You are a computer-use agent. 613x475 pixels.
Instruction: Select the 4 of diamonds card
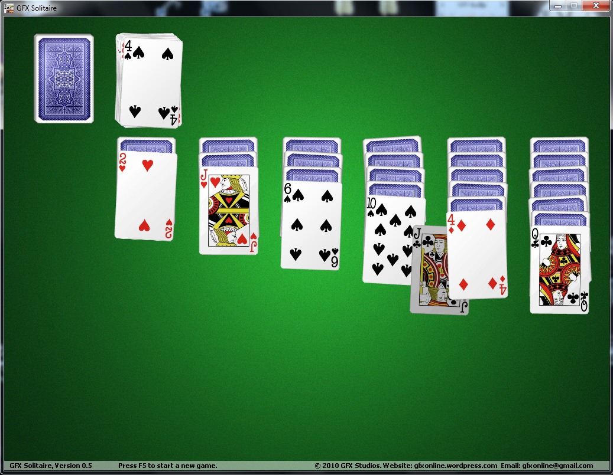[478, 254]
